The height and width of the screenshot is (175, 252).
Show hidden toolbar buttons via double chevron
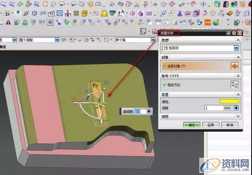[228, 20]
